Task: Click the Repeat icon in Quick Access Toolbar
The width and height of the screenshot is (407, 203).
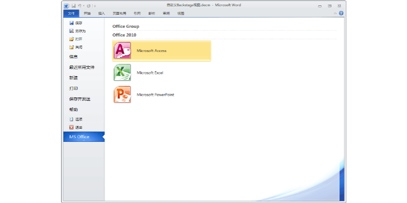Action: [88, 5]
